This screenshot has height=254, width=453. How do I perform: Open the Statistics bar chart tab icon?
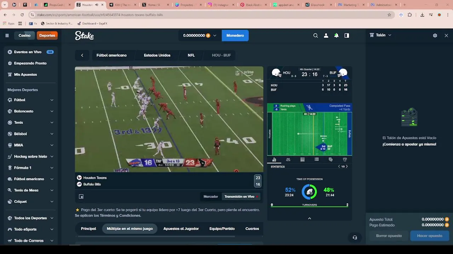[x=274, y=159]
